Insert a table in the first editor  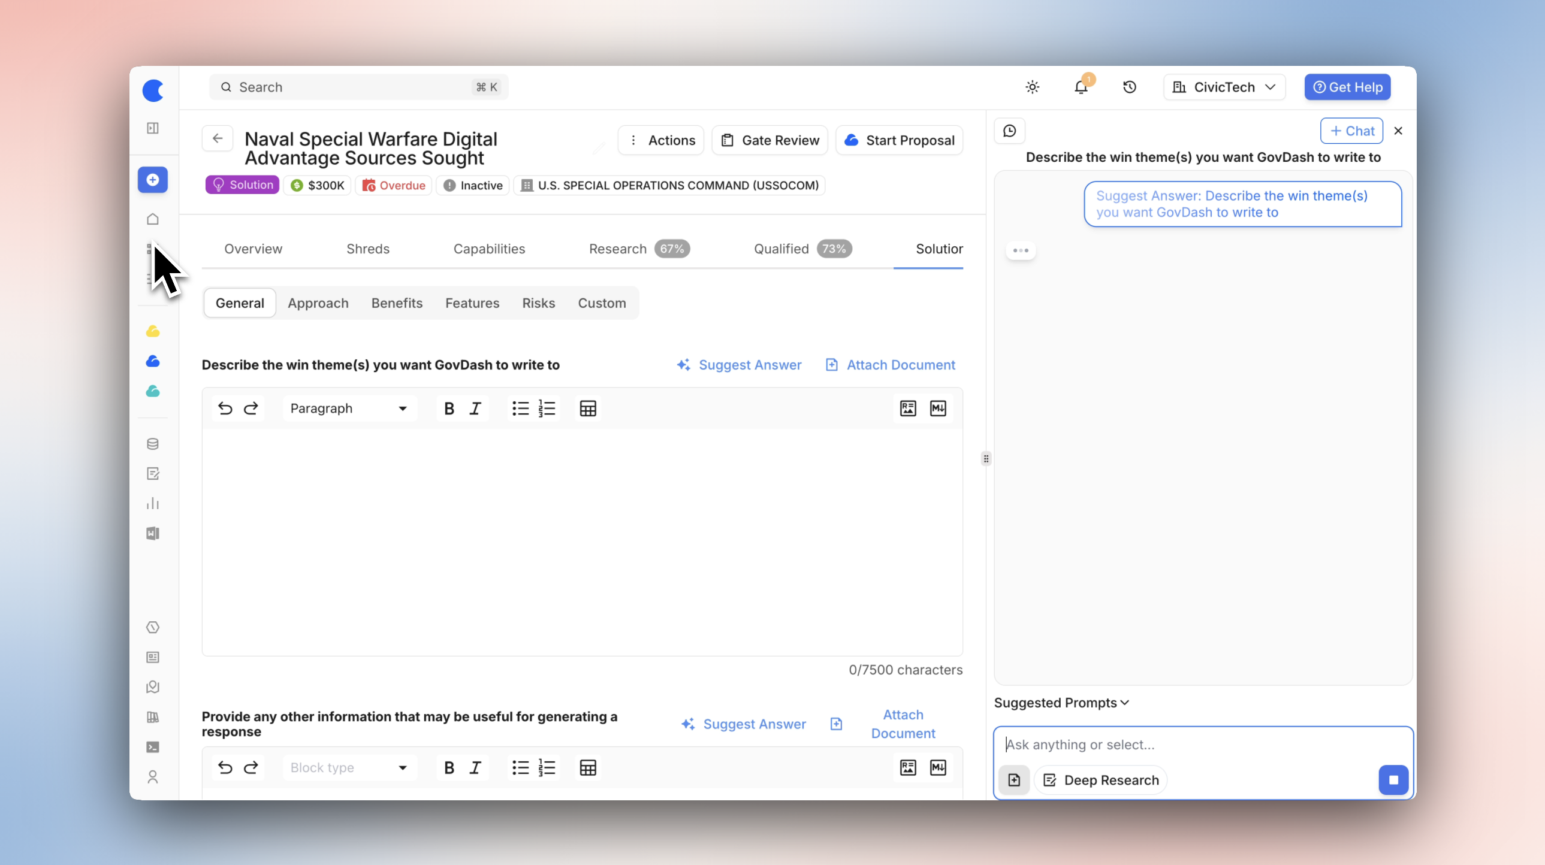tap(588, 409)
